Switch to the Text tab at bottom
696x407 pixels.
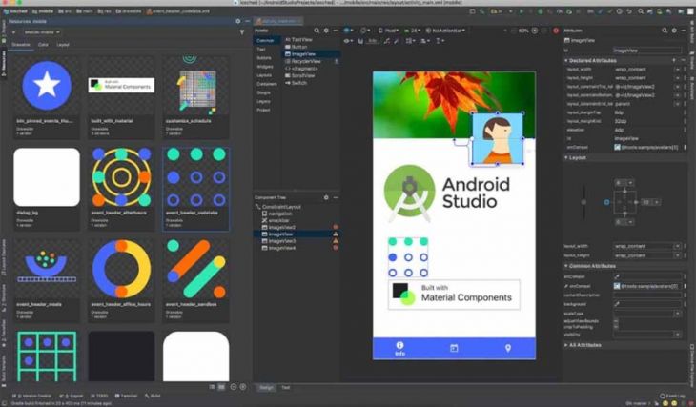tap(285, 388)
